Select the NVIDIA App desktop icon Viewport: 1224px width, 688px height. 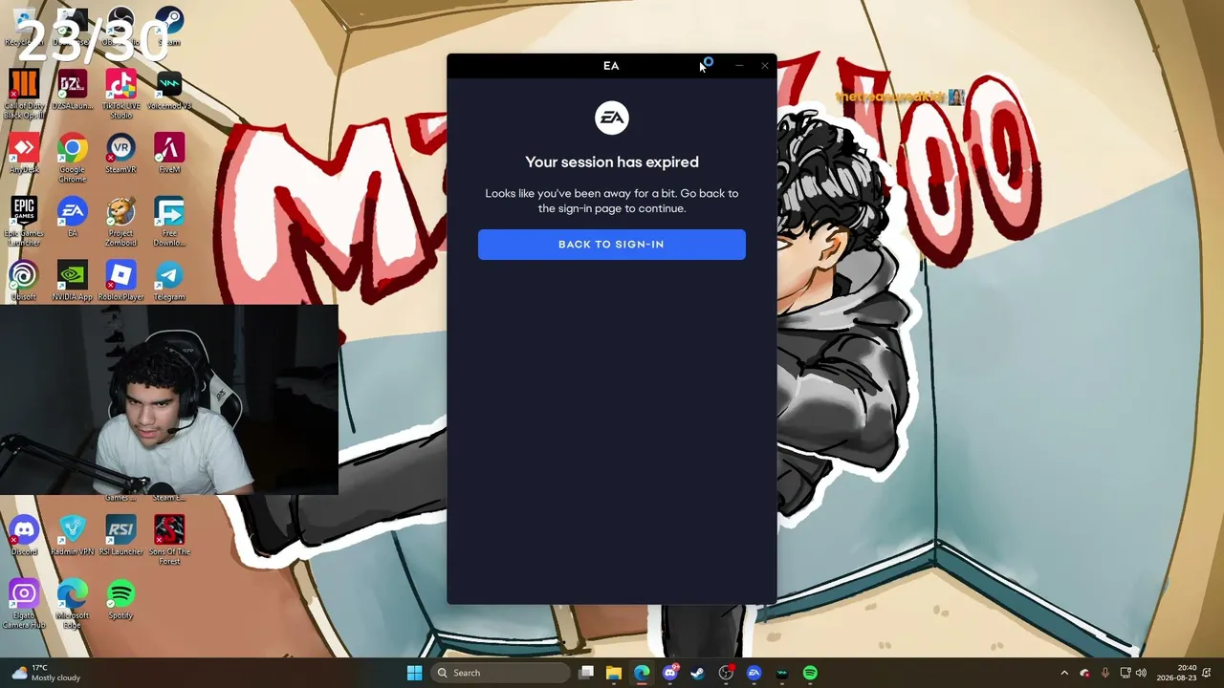tap(73, 281)
